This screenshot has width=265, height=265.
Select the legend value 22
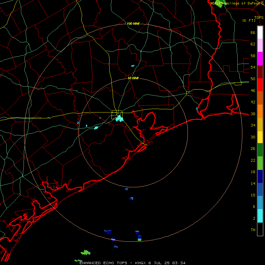(x=253, y=160)
